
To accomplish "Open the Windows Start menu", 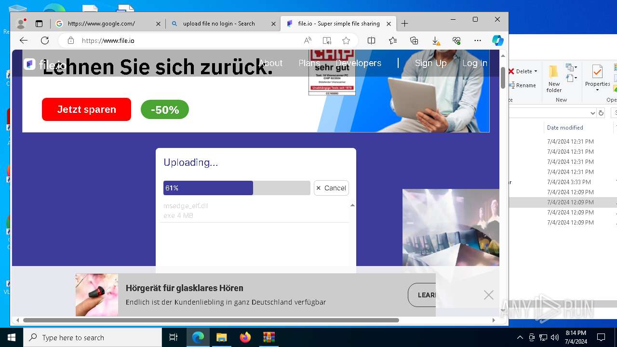I will [12, 337].
